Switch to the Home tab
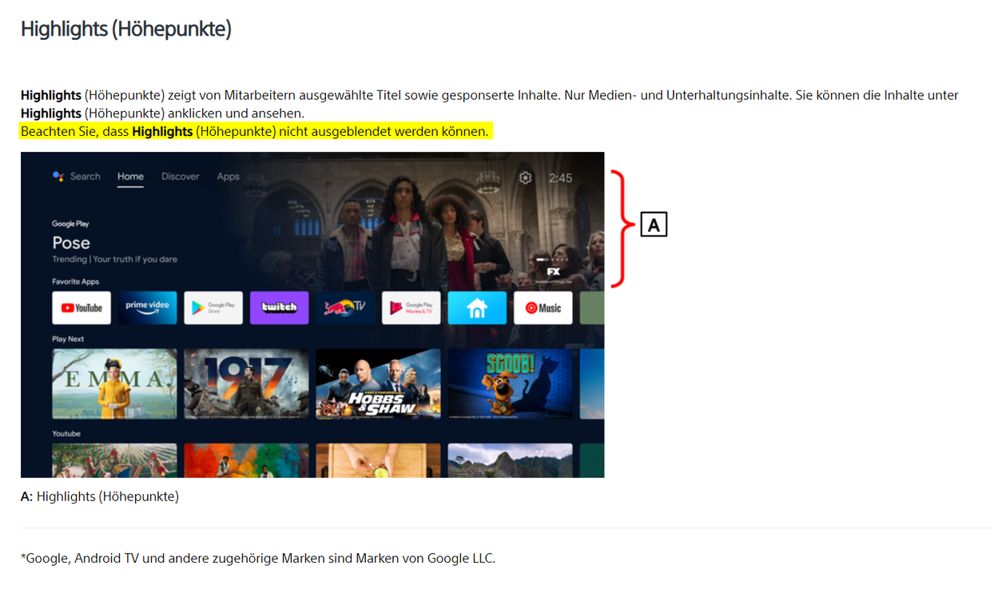This screenshot has width=994, height=593. (130, 177)
